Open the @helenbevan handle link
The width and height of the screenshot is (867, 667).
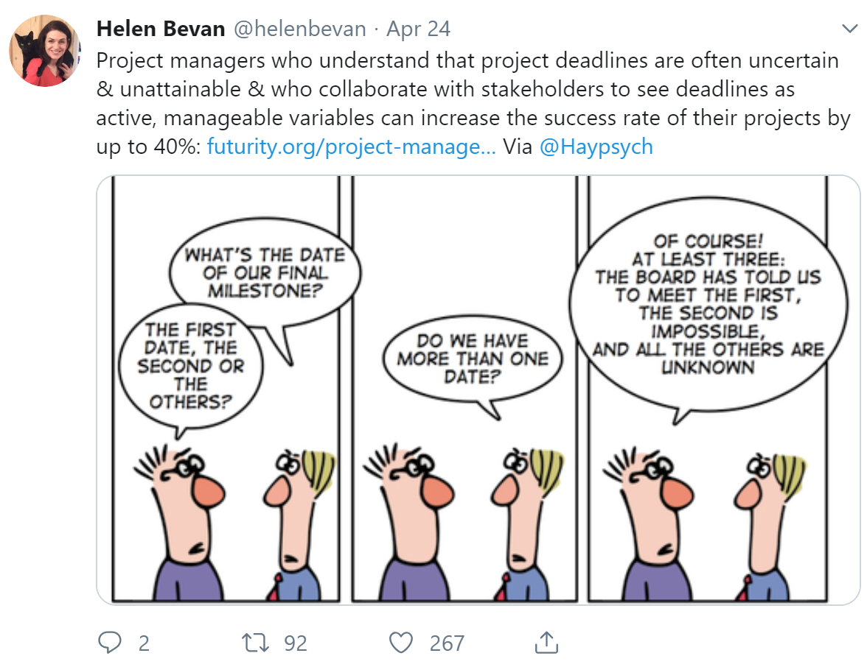(299, 29)
